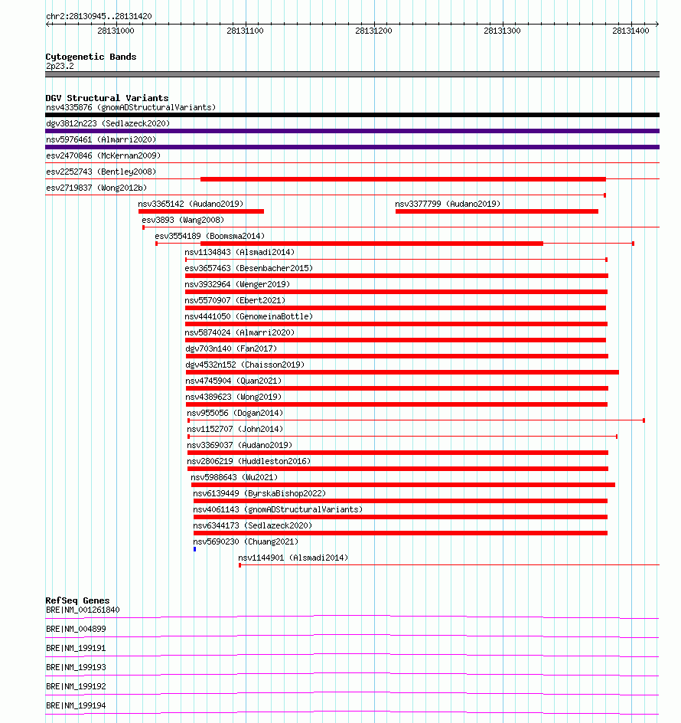Image resolution: width=681 pixels, height=723 pixels.
Task: Open the BRE|NM_199191 transcript
Action: [x=76, y=648]
